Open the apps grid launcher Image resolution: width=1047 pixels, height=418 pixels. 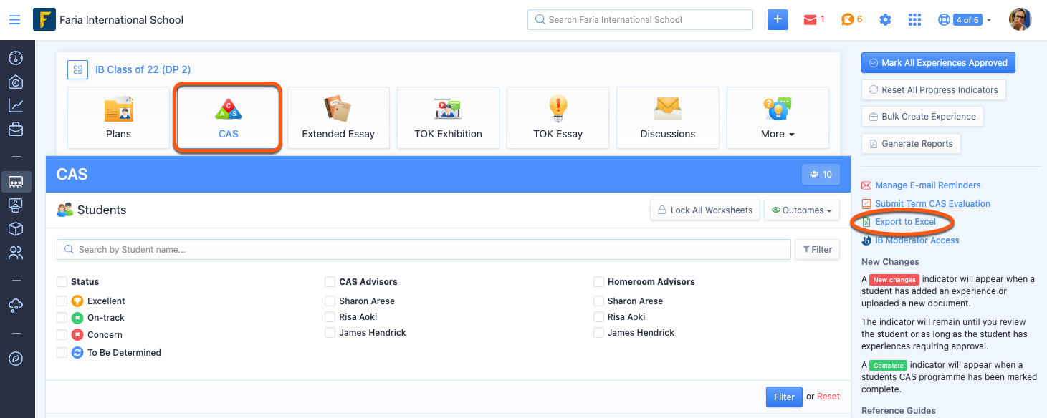914,20
